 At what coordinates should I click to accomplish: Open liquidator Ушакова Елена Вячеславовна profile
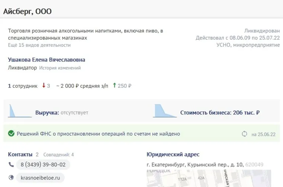[46, 59]
